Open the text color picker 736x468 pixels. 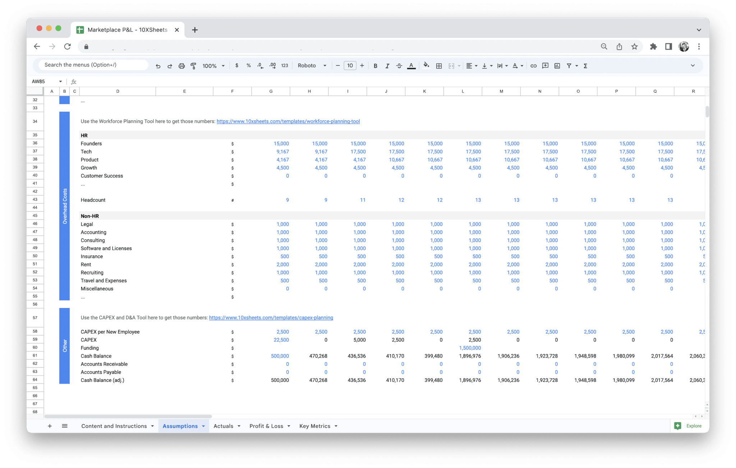click(x=411, y=66)
